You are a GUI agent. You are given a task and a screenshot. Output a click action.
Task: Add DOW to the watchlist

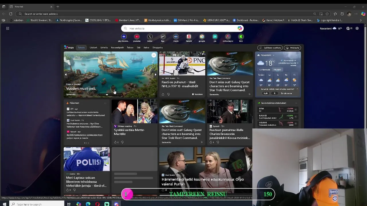296,110
